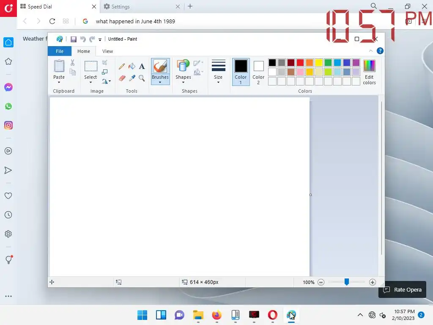Click the Windows Start button

tap(142, 315)
